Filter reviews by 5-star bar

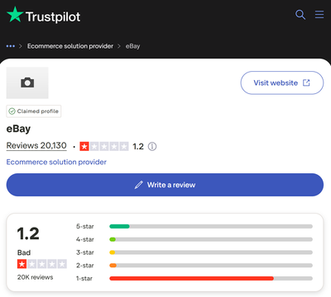[x=211, y=226]
